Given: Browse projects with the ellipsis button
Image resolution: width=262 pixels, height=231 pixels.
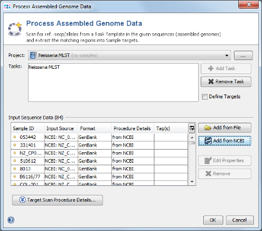Looking at the screenshot, I should [243, 56].
